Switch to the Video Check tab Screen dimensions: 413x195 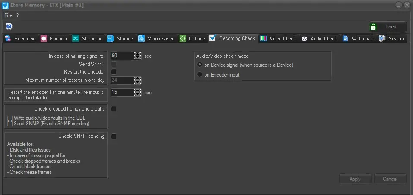278,39
